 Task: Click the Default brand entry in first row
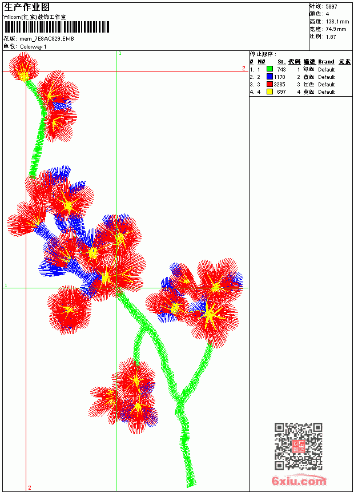pyautogui.click(x=327, y=69)
